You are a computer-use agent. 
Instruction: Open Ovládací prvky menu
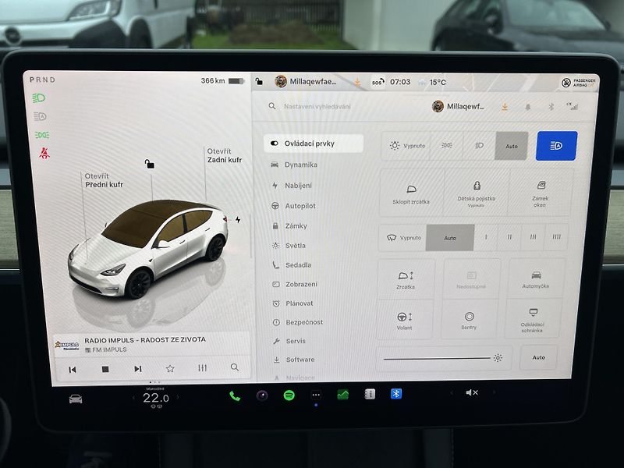314,144
